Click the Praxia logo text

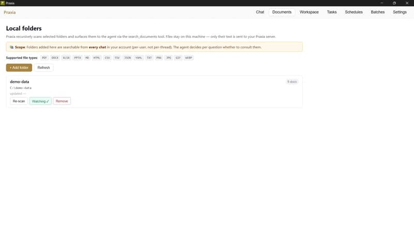click(x=9, y=12)
